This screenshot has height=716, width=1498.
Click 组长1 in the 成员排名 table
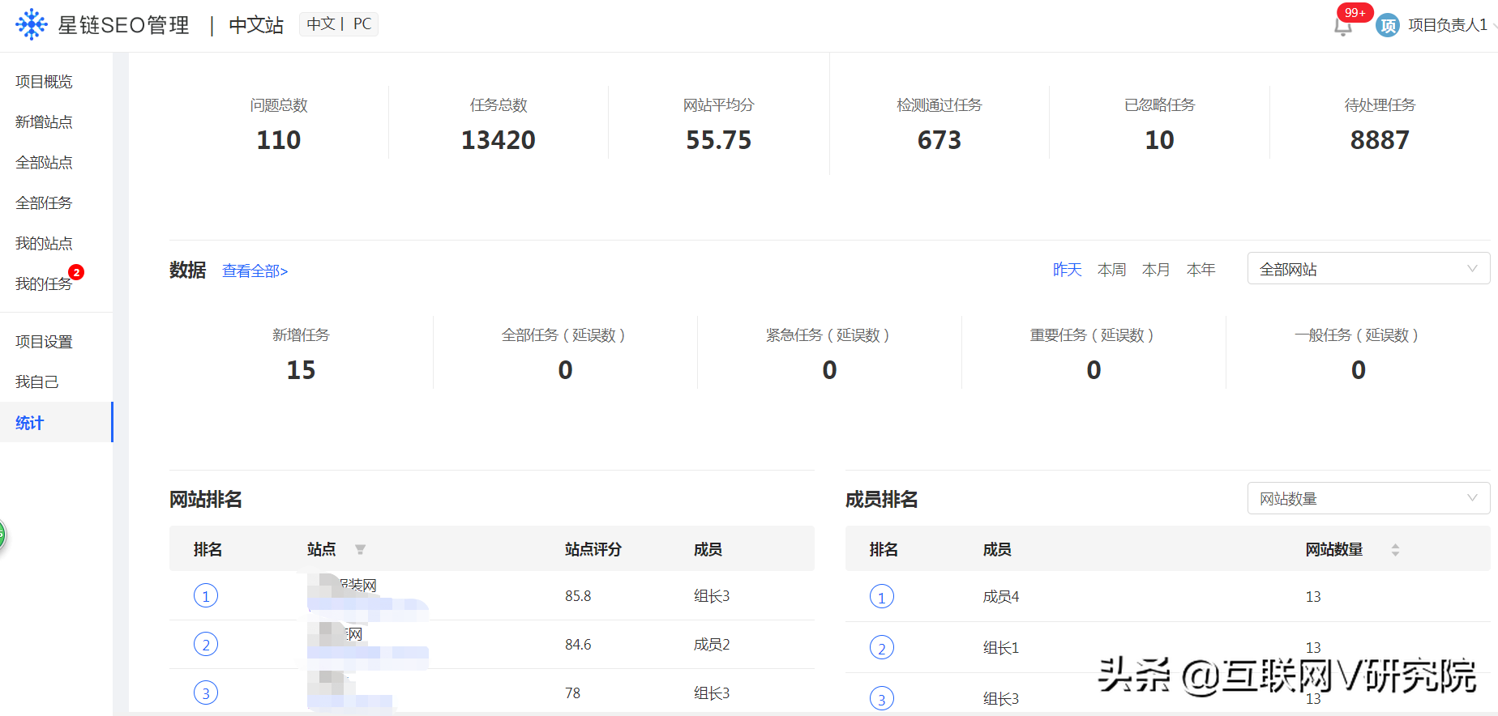click(x=1001, y=648)
